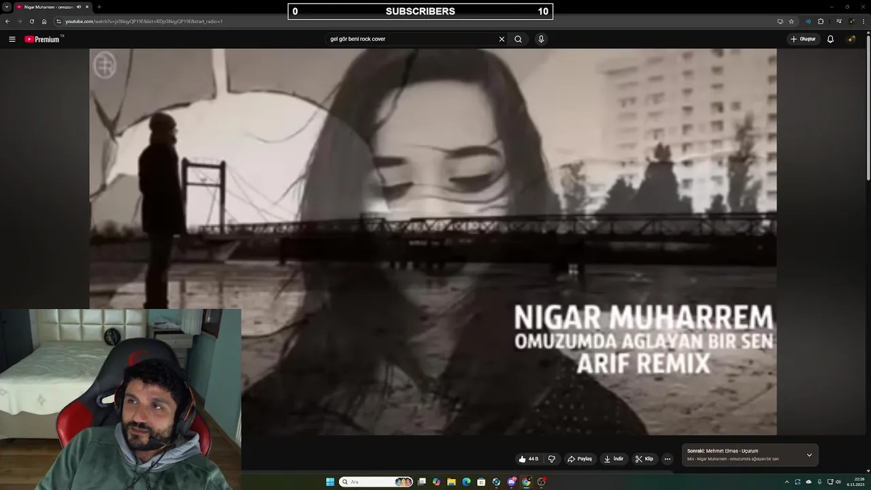Go back in browser history

pos(7,21)
